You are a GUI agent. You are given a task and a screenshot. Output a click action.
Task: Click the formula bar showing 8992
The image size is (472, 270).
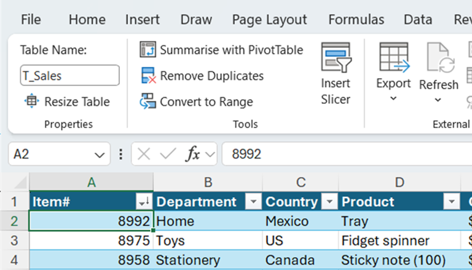click(x=347, y=154)
